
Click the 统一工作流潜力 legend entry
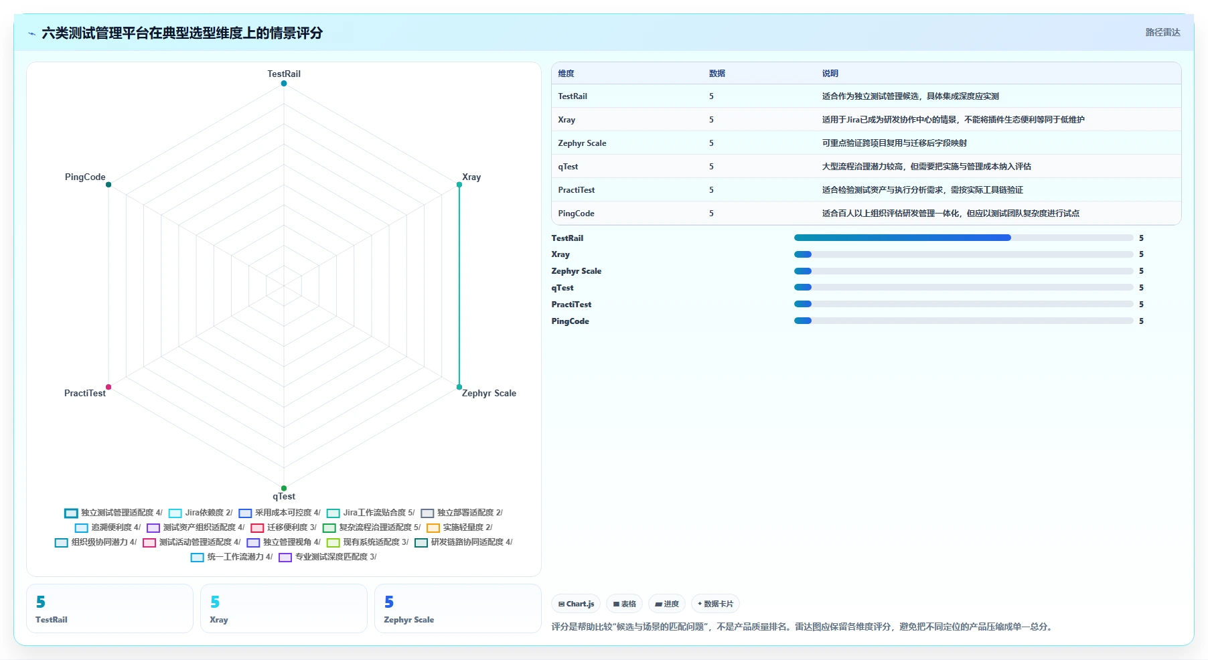[232, 557]
